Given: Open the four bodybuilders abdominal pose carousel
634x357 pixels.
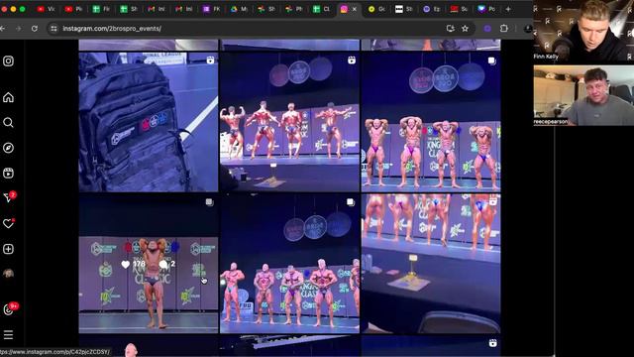Looking at the screenshot, I should (x=431, y=122).
